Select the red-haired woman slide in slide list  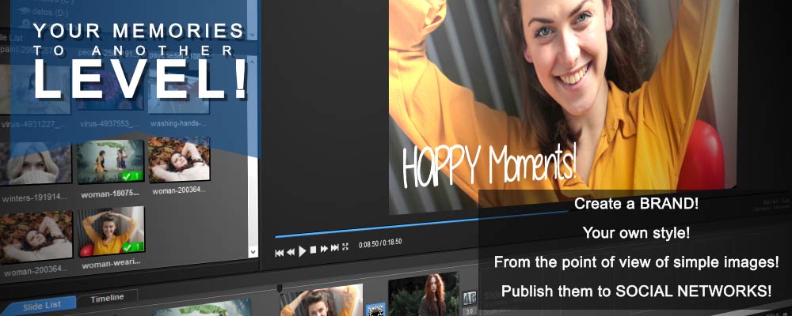423,295
